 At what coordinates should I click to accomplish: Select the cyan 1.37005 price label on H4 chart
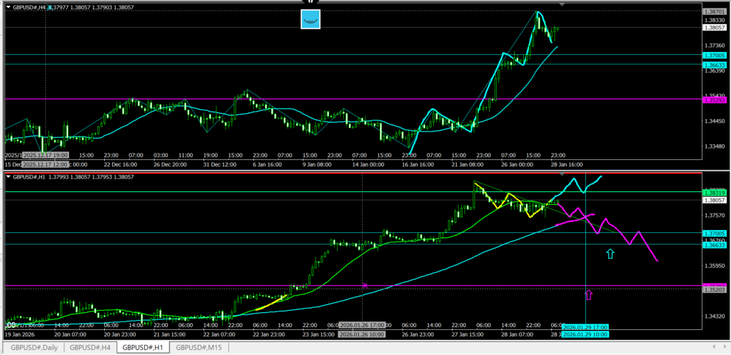click(715, 55)
